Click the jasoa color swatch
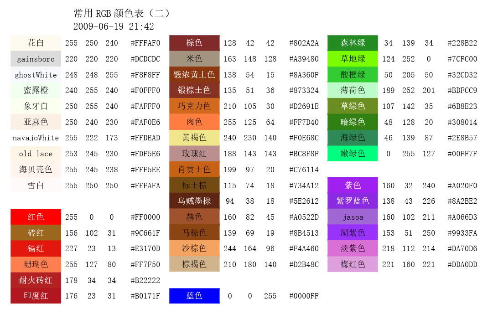This screenshot has width=498, height=314. tap(353, 217)
